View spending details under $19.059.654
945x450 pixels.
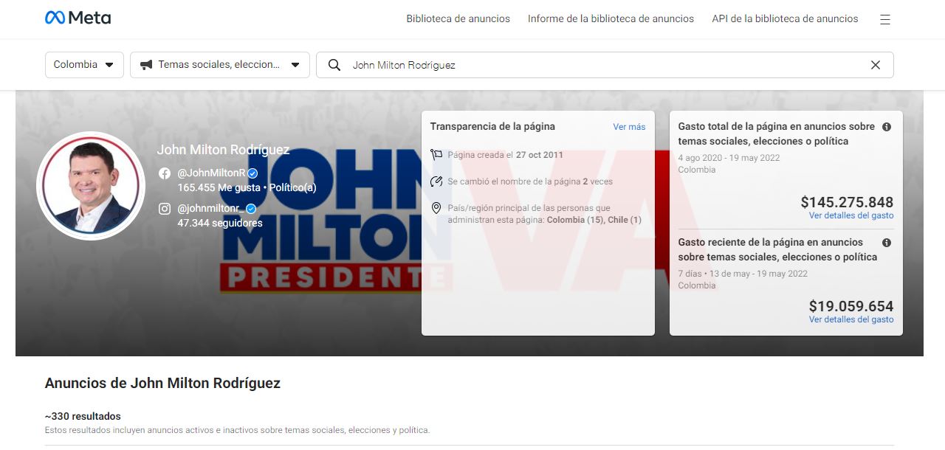pos(851,320)
